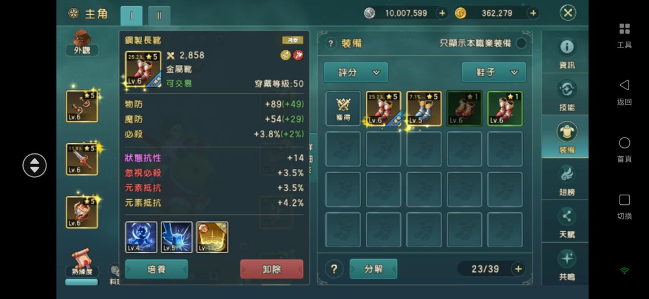Screen dimensions: 649x299
Task: Open the 翅膀 wings sidebar icon
Action: coord(567,179)
